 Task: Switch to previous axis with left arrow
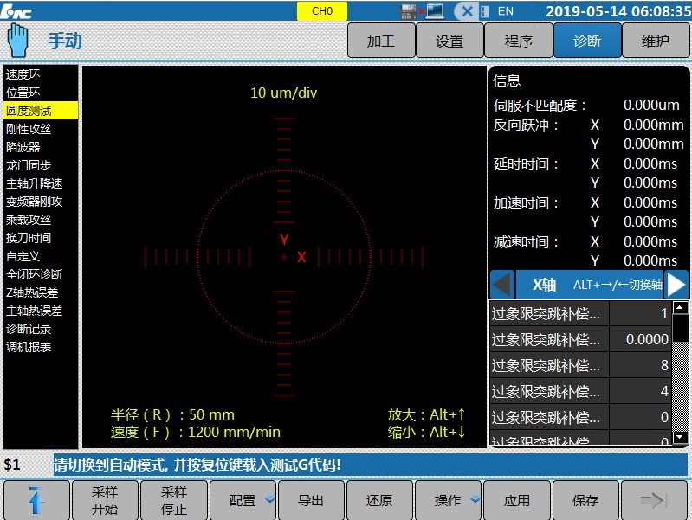tap(502, 285)
